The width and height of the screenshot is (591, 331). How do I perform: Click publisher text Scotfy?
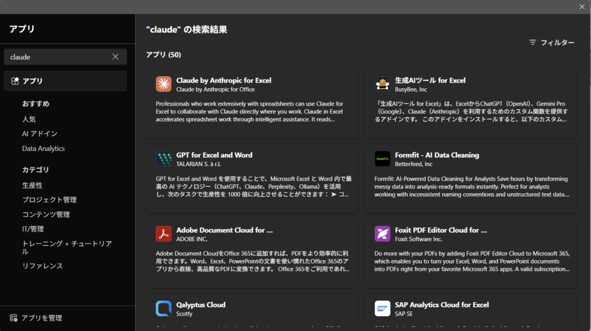tap(184, 314)
